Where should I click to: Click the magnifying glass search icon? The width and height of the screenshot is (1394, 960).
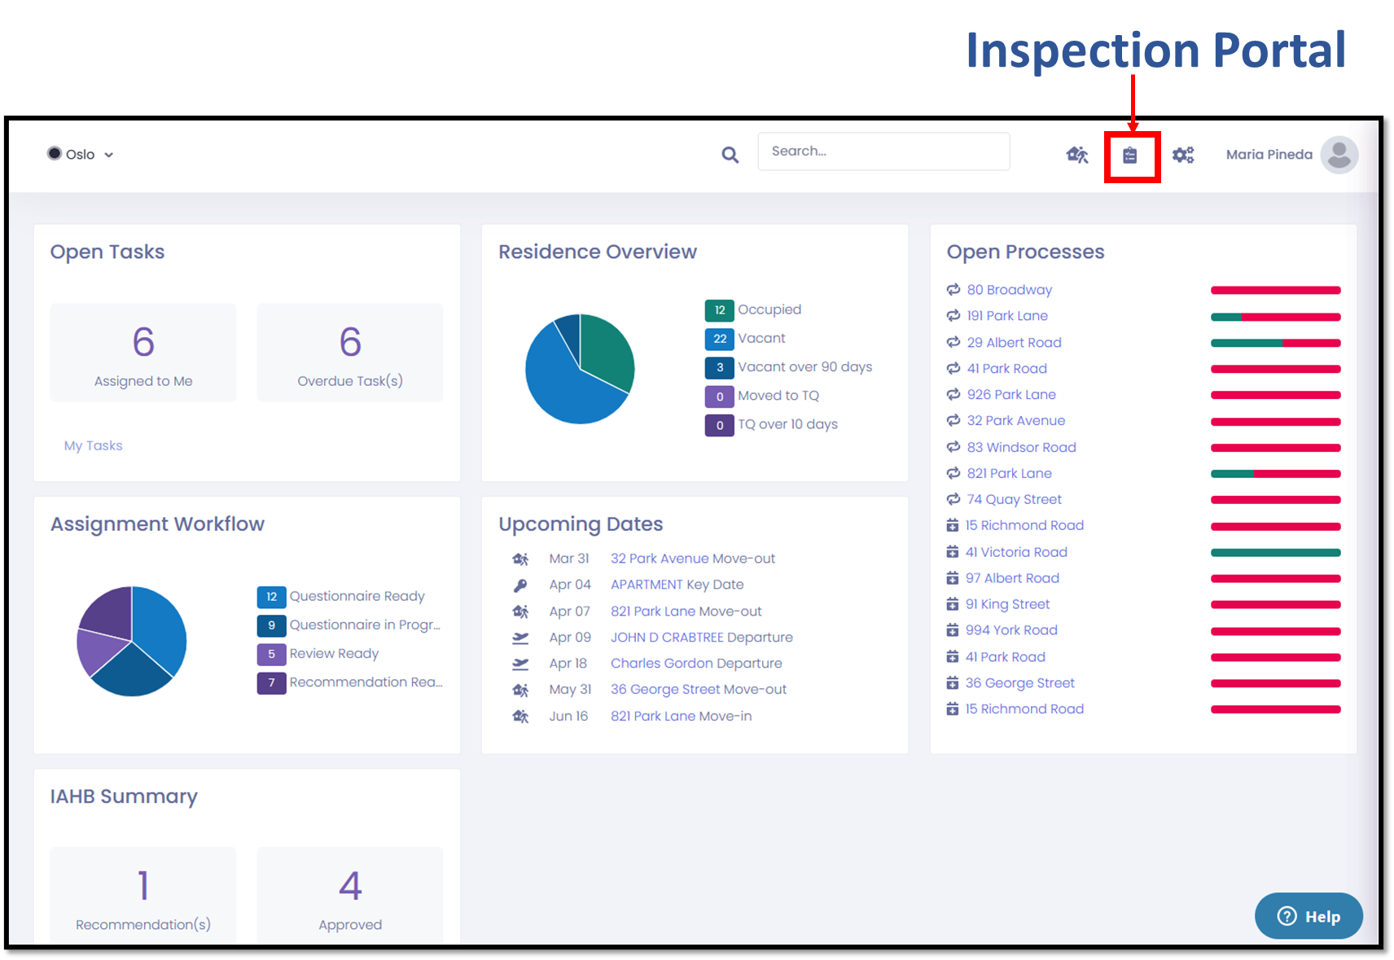tap(730, 155)
